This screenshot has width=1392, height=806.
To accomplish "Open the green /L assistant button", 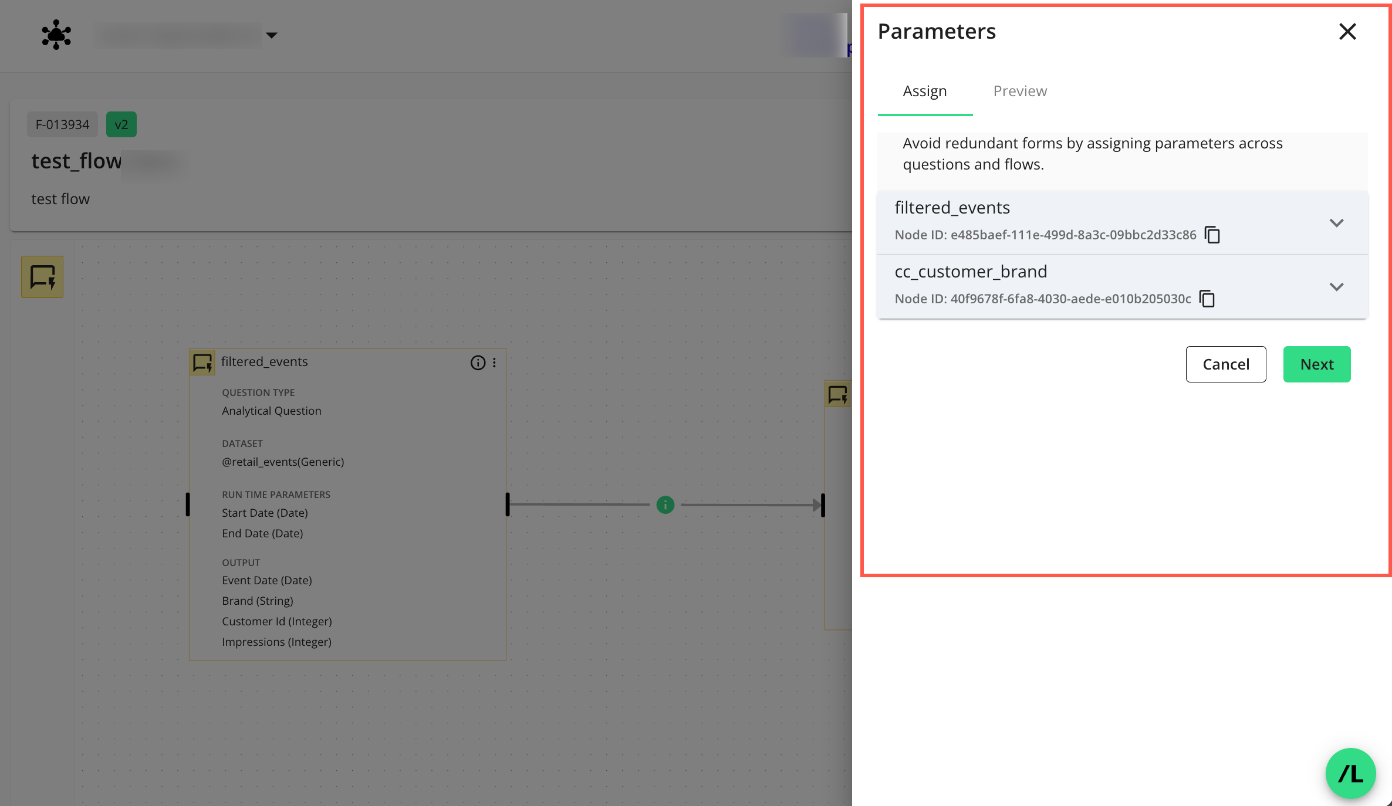I will [1350, 773].
